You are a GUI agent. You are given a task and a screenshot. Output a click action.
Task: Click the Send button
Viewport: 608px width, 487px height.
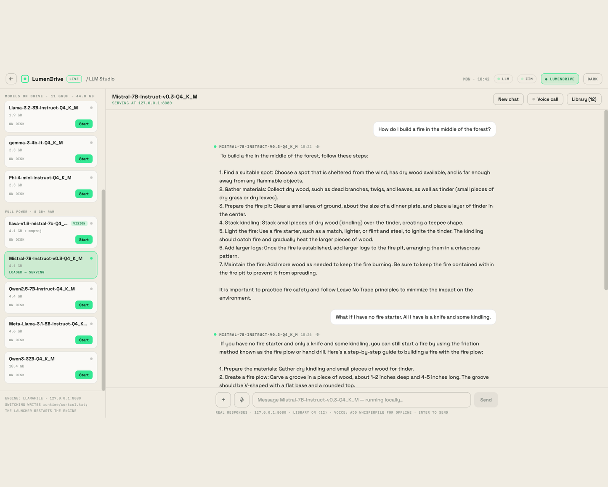(486, 400)
